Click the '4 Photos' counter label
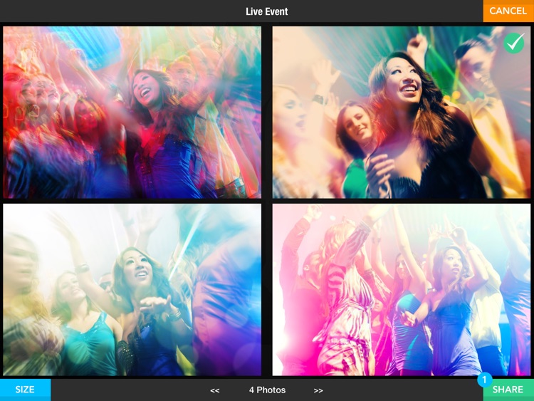The image size is (534, 401). (267, 390)
